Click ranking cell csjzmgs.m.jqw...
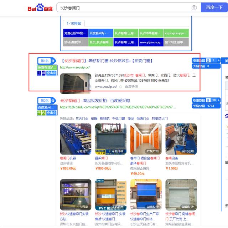The width and height of the screenshot is (228, 228). pos(176,33)
